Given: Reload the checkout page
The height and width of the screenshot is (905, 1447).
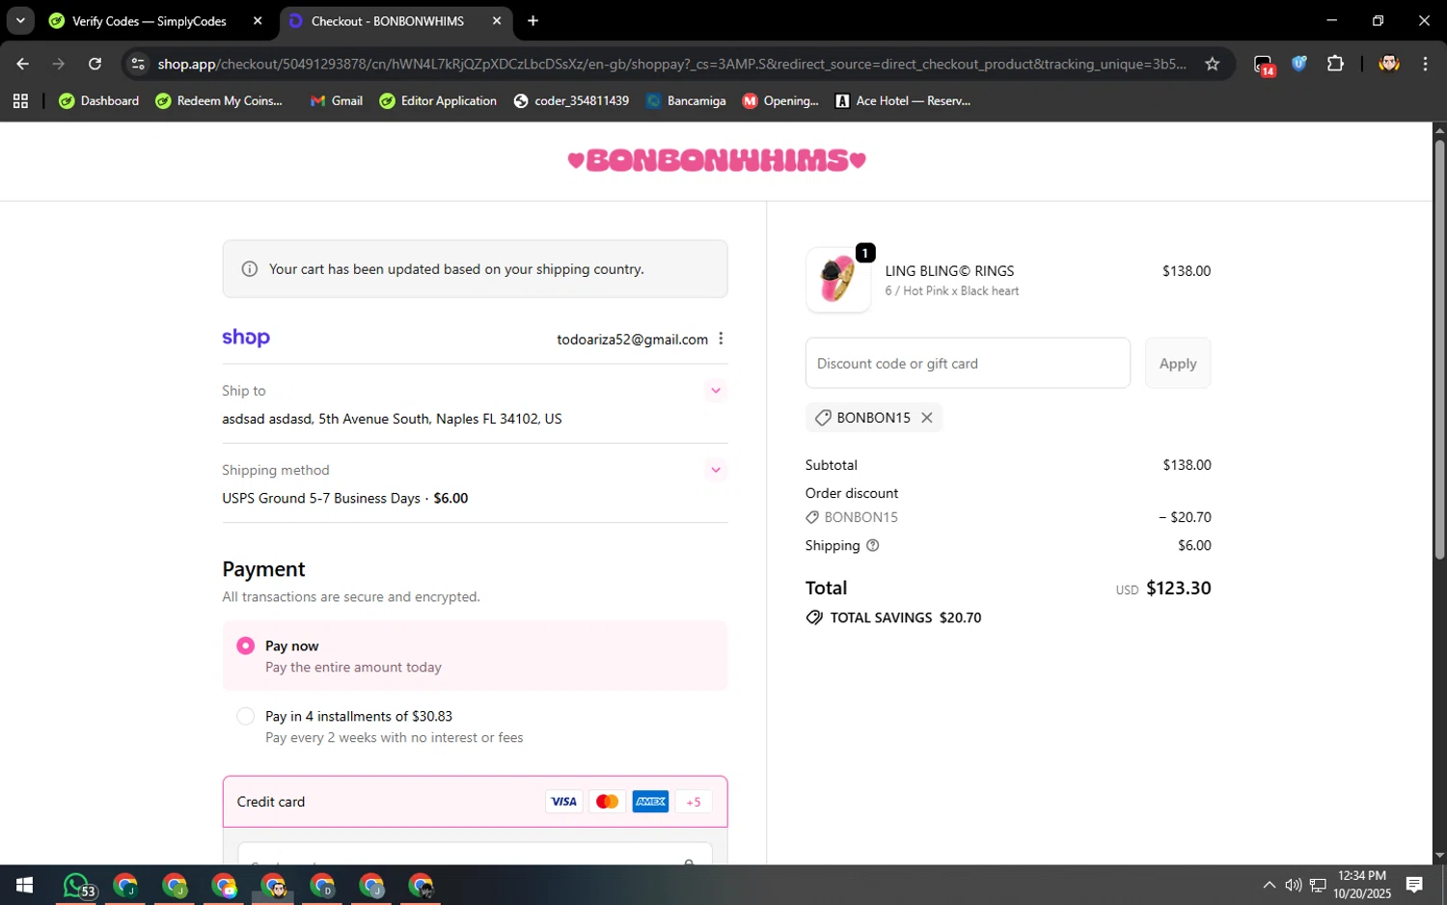Looking at the screenshot, I should coord(95,64).
